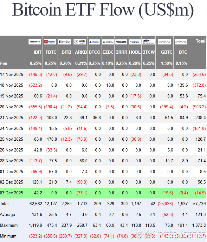Screen dimensions: 207x242
Task: Click the 139.6 BTC value on 18 Nov
Action: click(x=183, y=85)
